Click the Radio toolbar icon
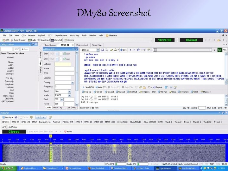Screen dimensions: 228x171 click(x=32, y=40)
